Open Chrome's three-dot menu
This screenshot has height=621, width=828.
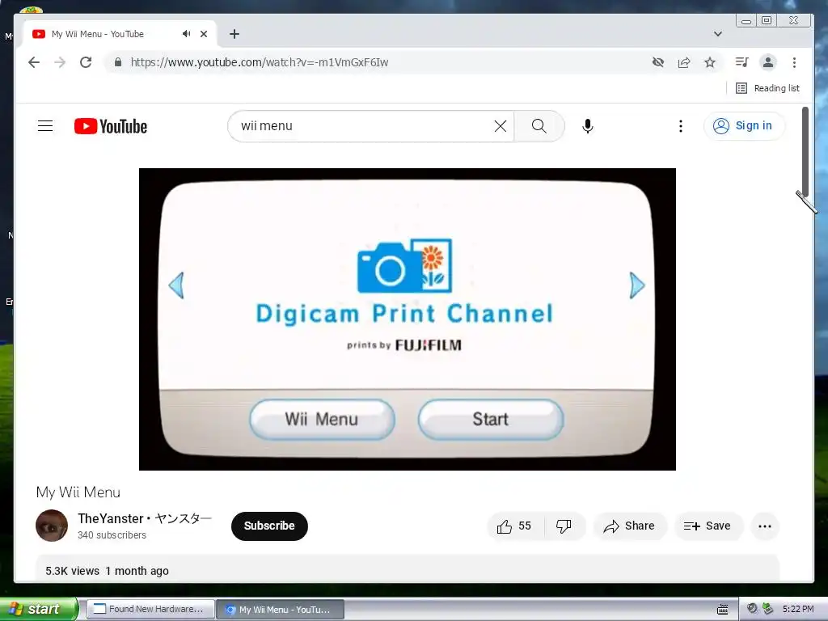tap(794, 62)
